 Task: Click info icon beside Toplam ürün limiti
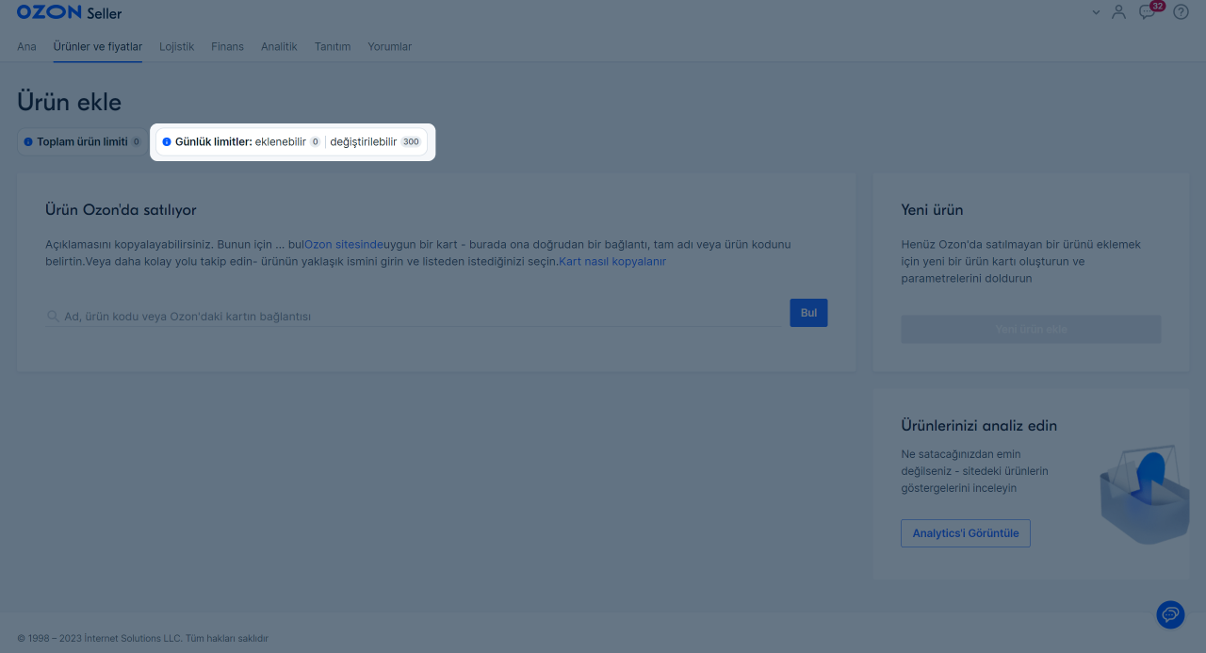coord(28,142)
